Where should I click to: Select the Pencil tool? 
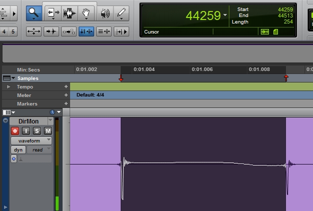coord(121,13)
